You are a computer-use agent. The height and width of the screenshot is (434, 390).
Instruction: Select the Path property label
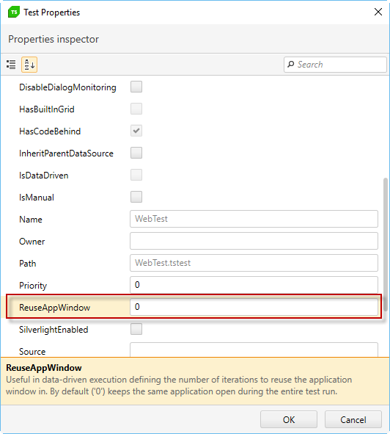tap(27, 264)
